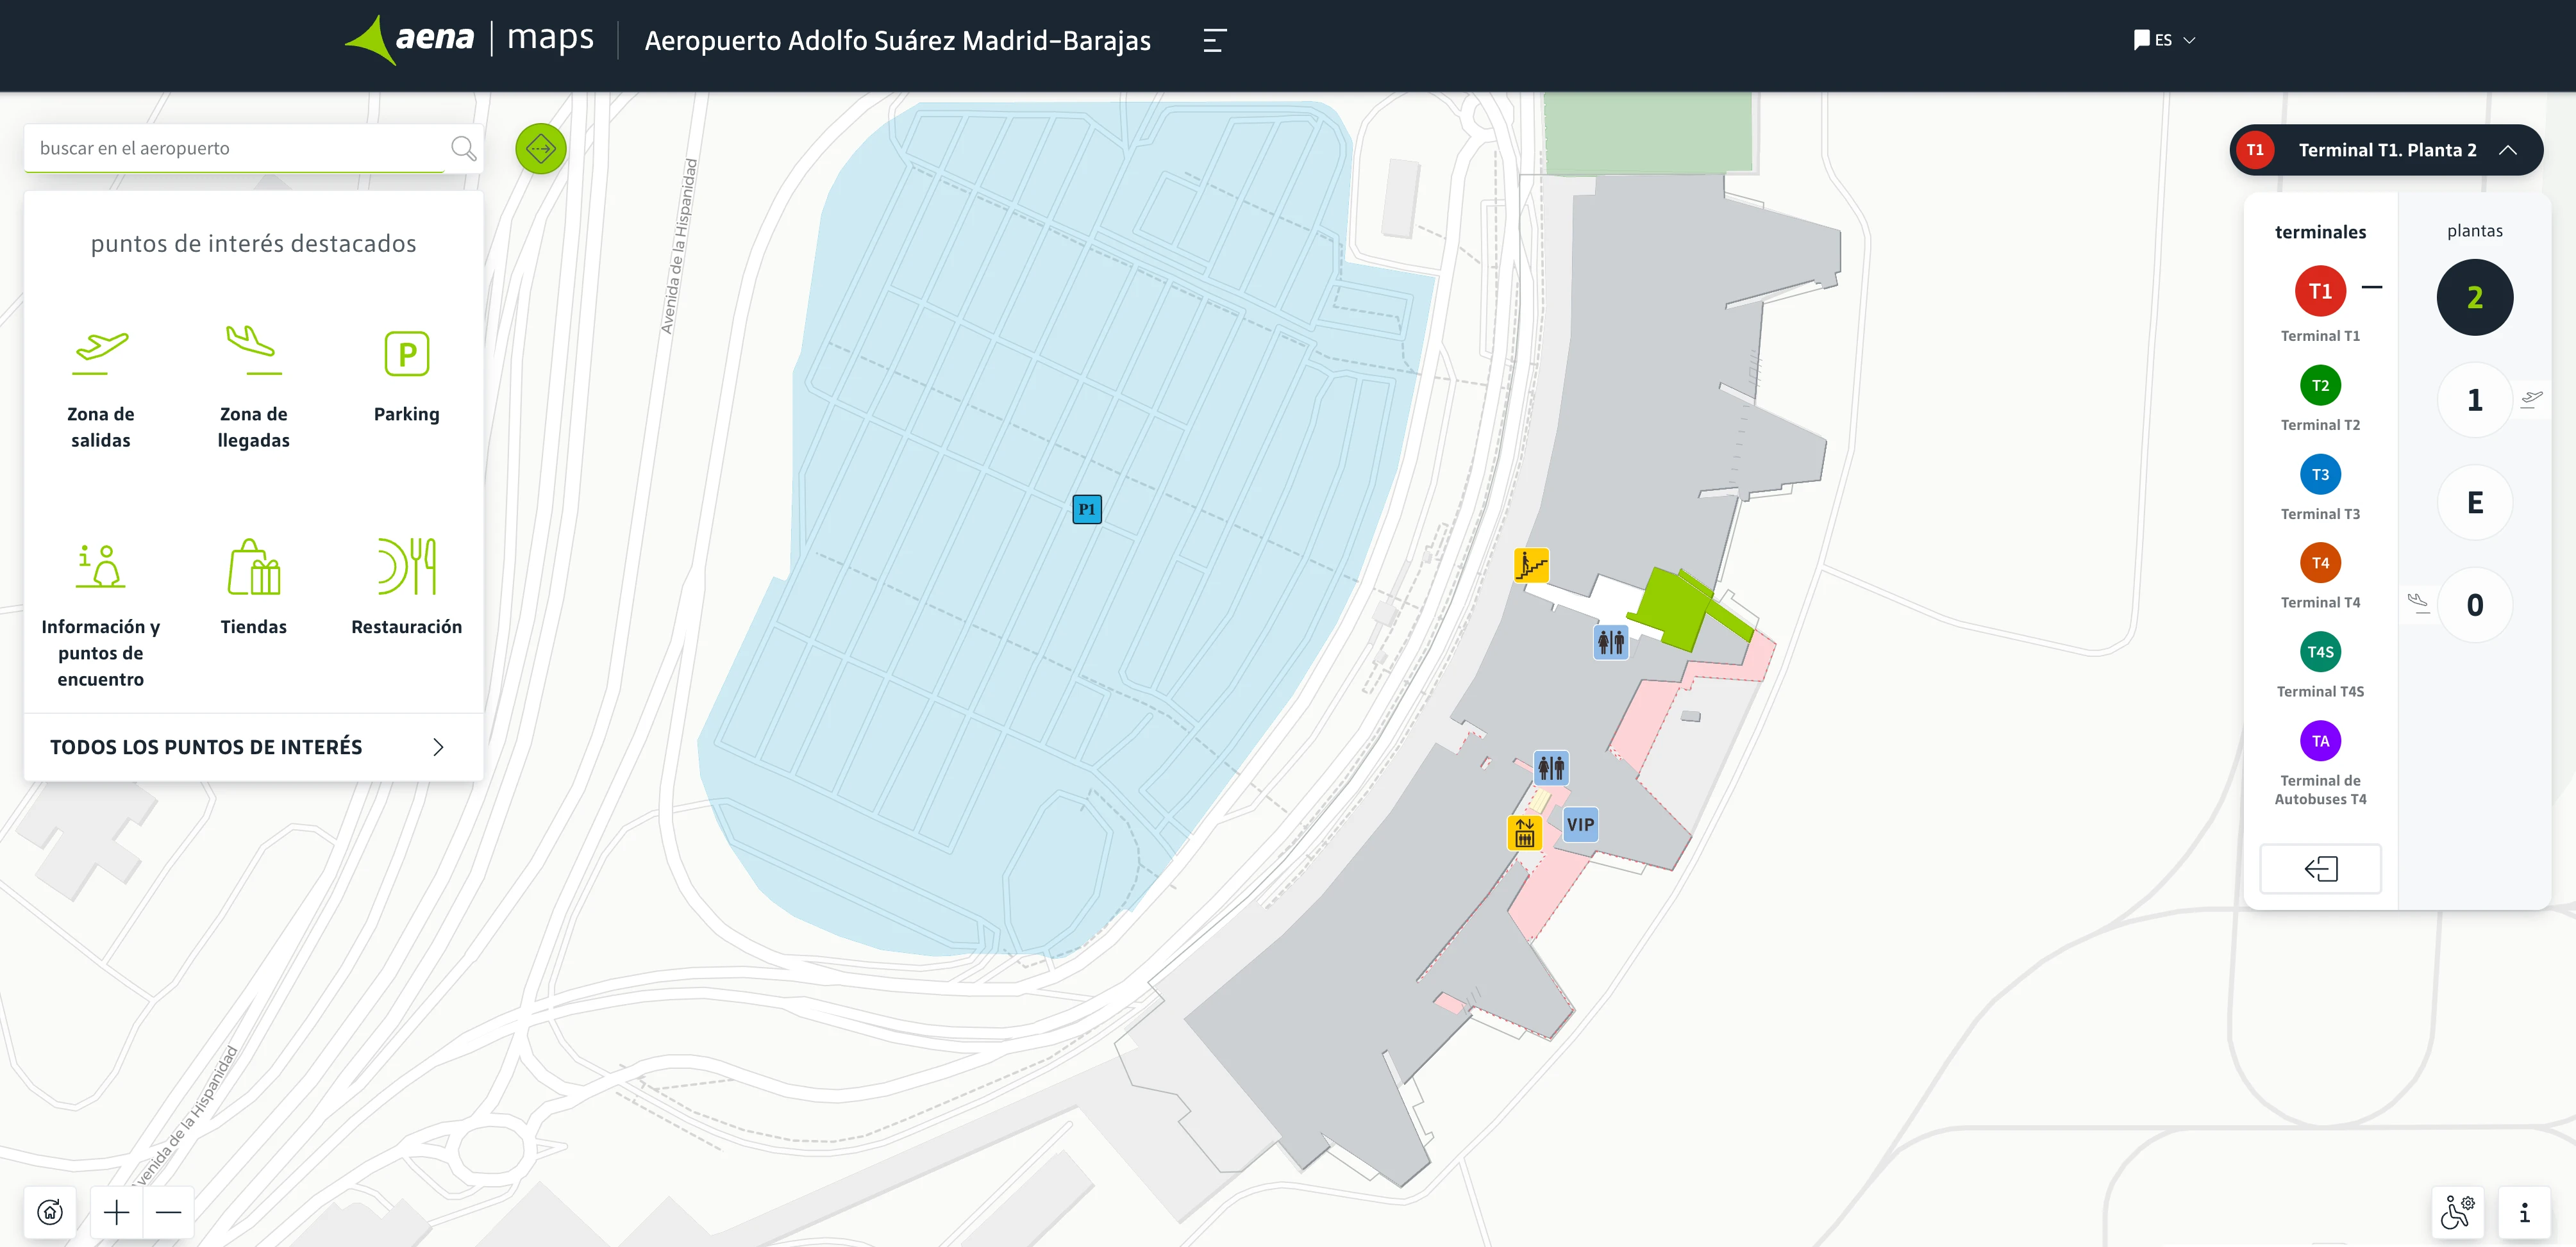Click the search field buscar en el aeropuerto

[x=230, y=148]
